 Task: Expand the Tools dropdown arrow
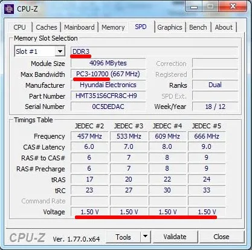pos(145,237)
